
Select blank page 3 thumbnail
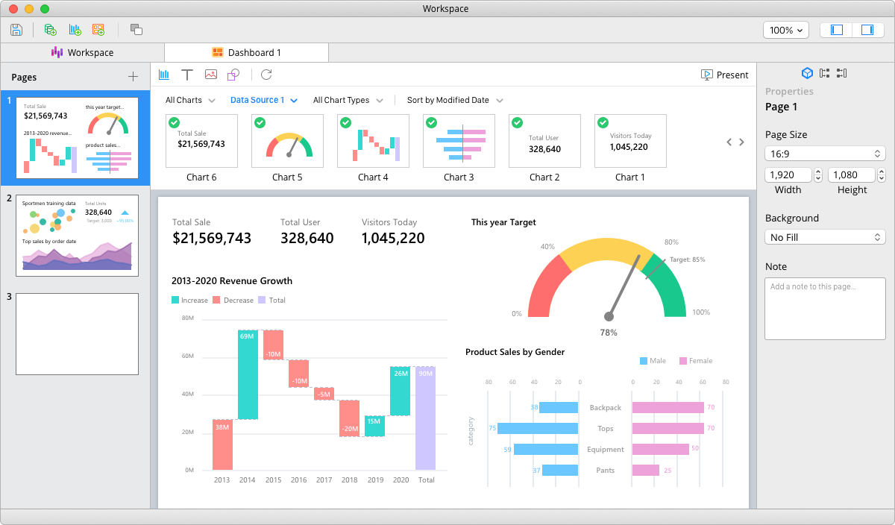pyautogui.click(x=77, y=333)
